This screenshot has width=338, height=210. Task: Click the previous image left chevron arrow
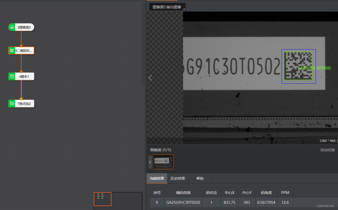150,78
